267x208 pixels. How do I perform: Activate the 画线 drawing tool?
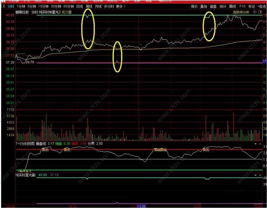[233, 6]
